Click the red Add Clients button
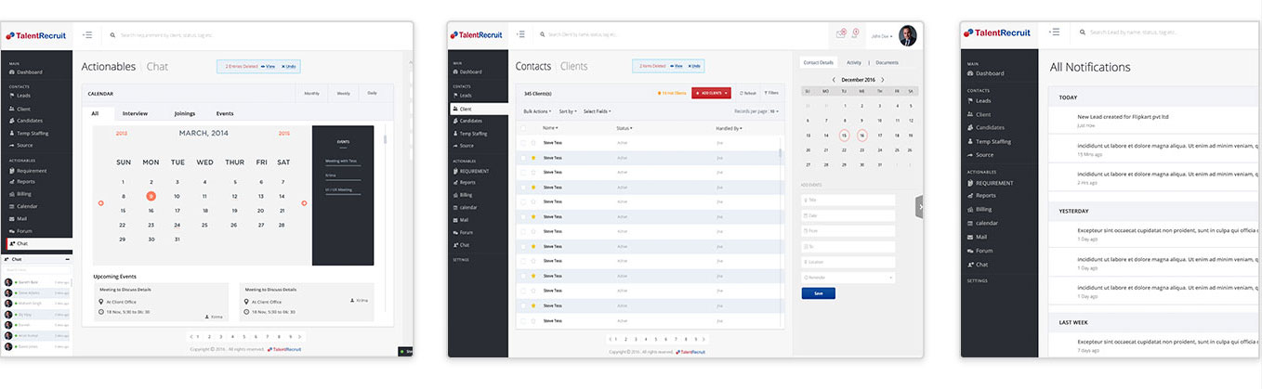 tap(711, 93)
